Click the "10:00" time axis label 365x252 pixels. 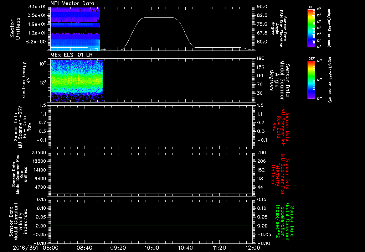tap(151, 248)
